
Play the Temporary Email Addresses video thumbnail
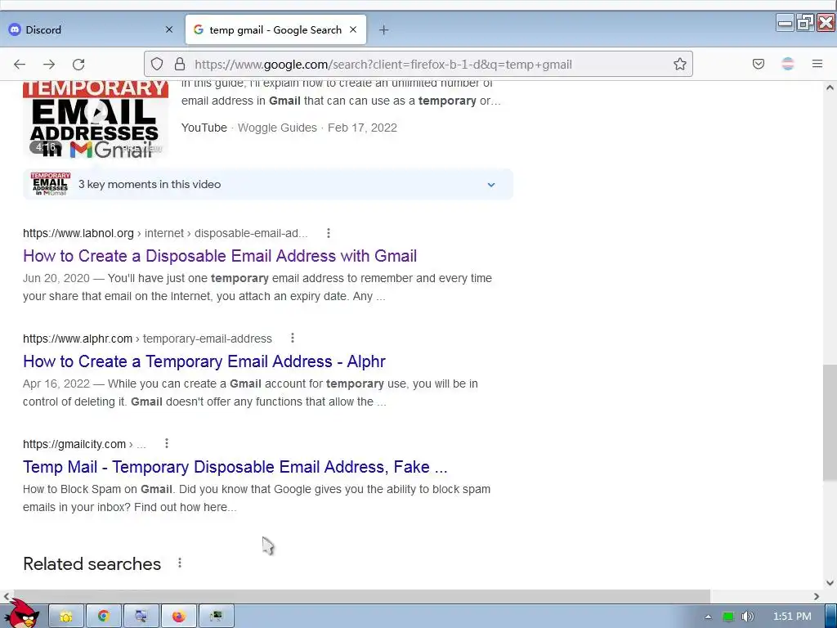[96, 119]
